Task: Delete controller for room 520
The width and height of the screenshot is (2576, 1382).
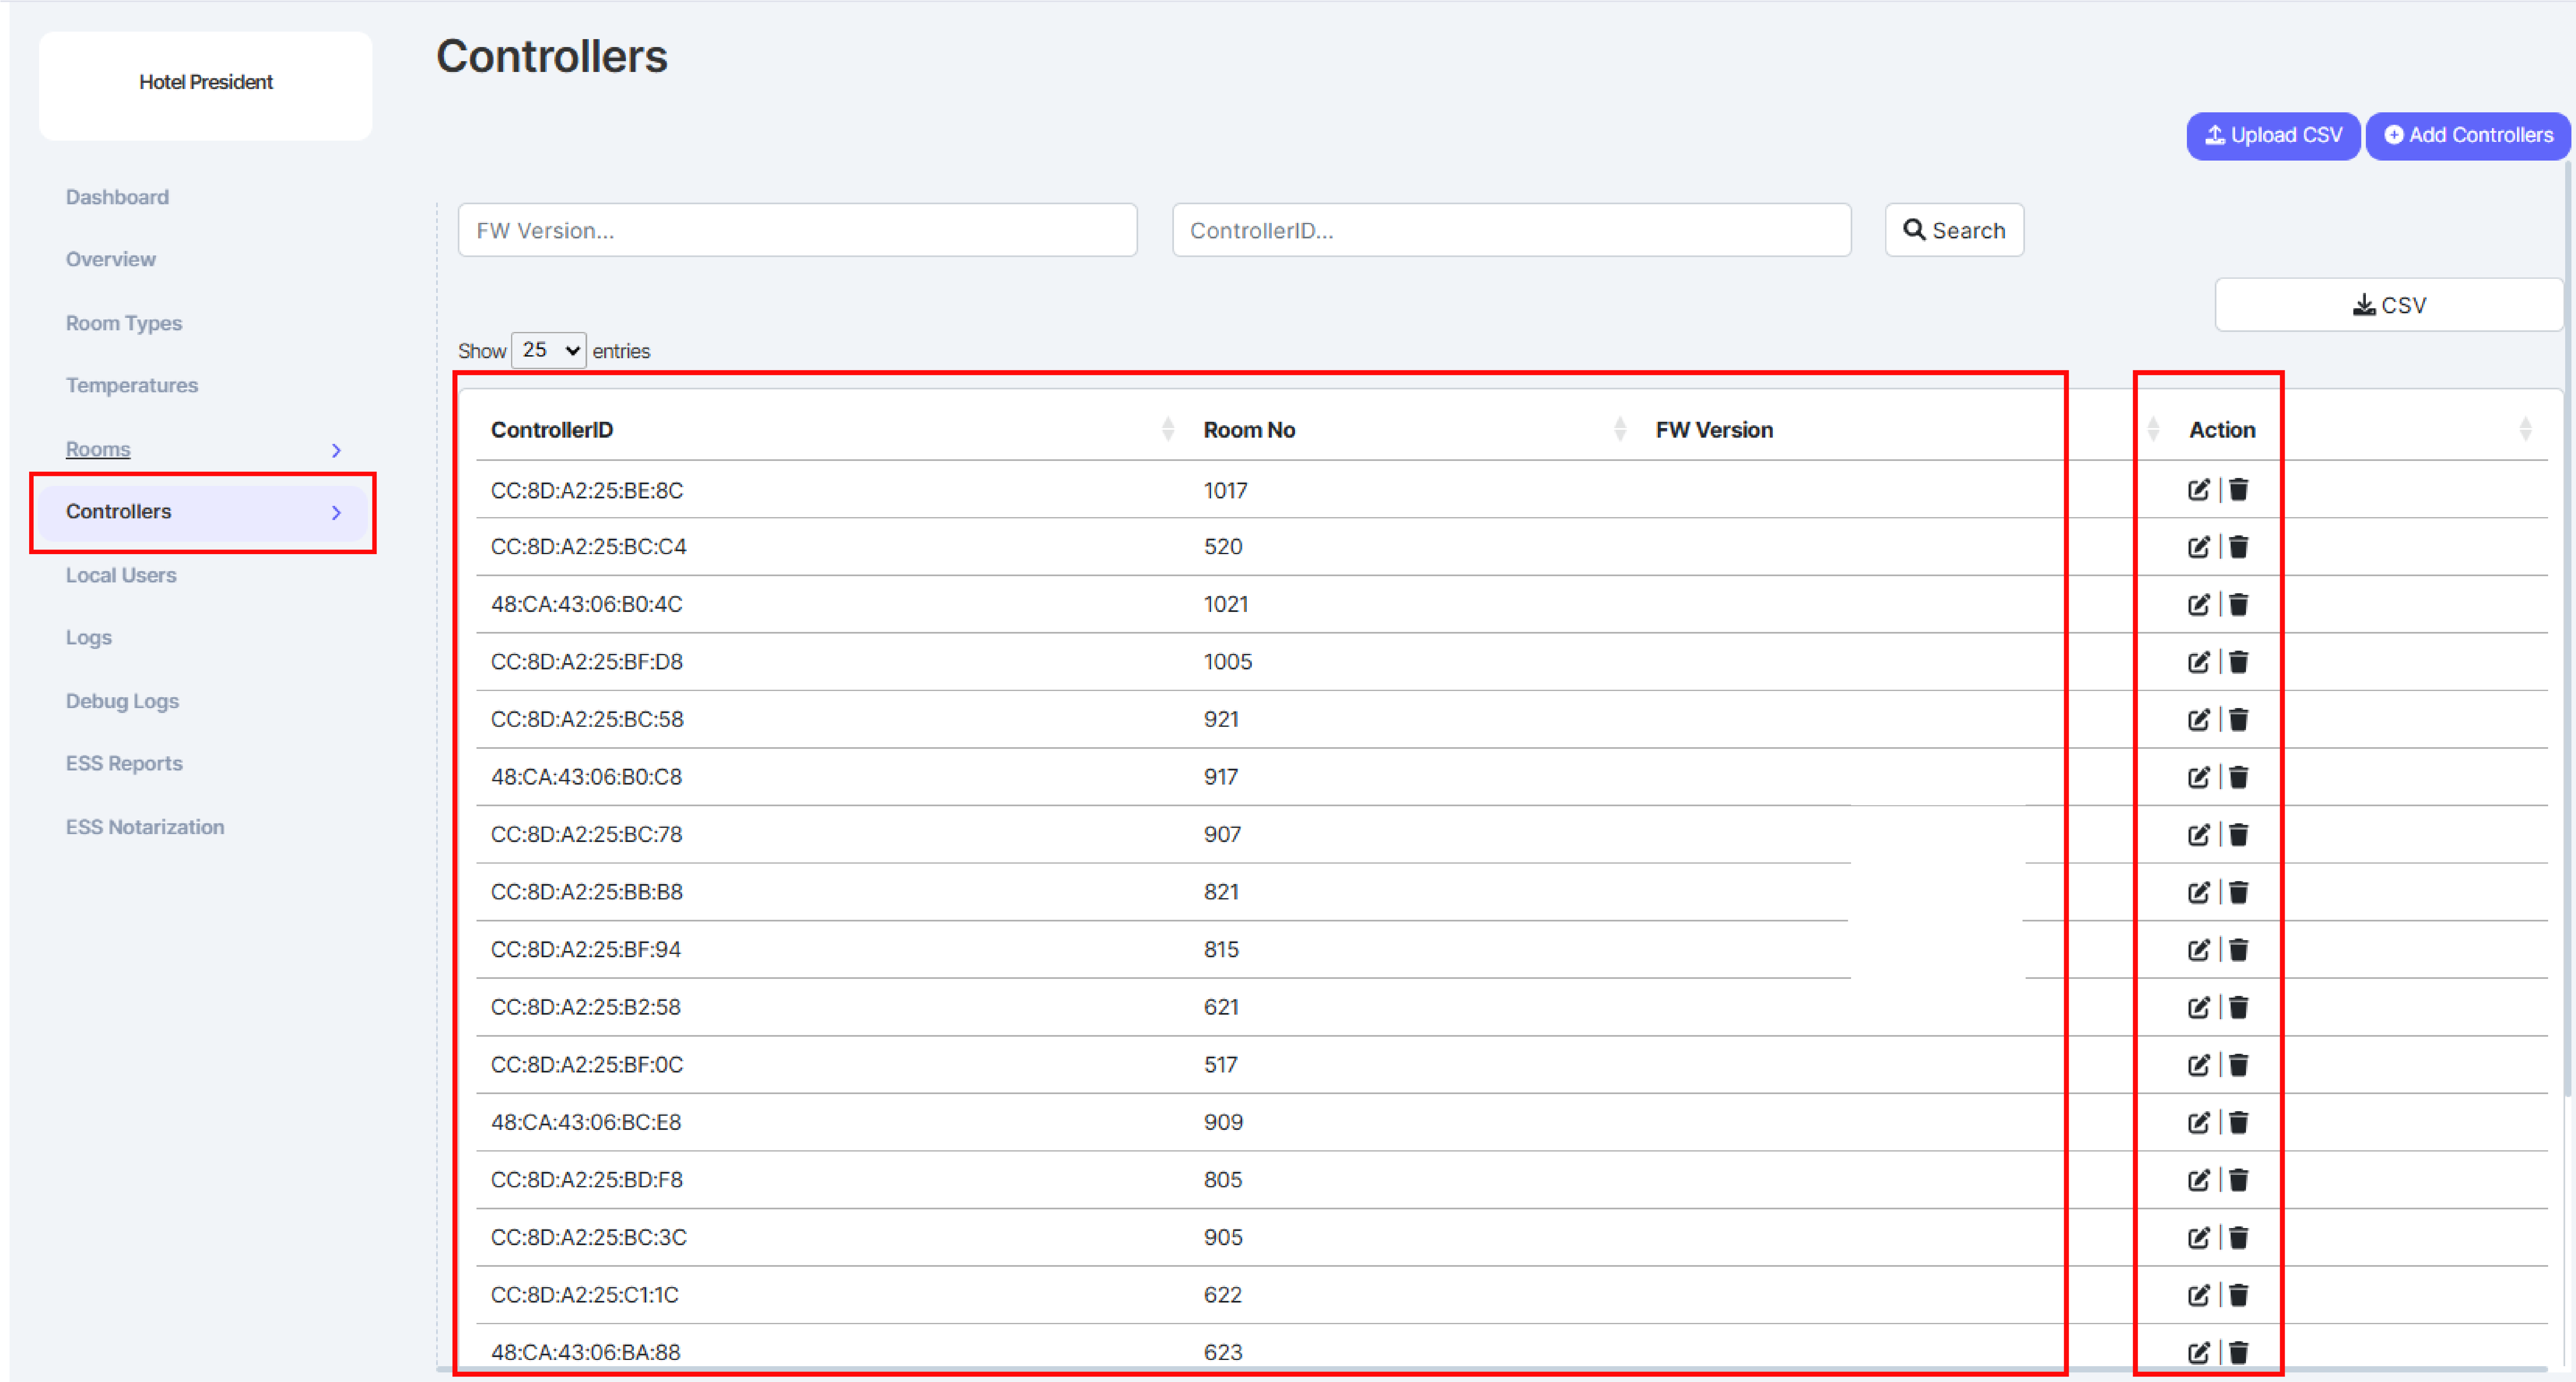Action: pyautogui.click(x=2238, y=547)
